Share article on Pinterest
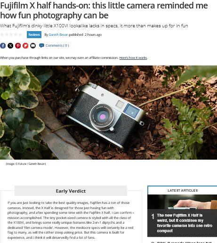Image resolution: width=217 pixels, height=243 pixels. (18, 46)
